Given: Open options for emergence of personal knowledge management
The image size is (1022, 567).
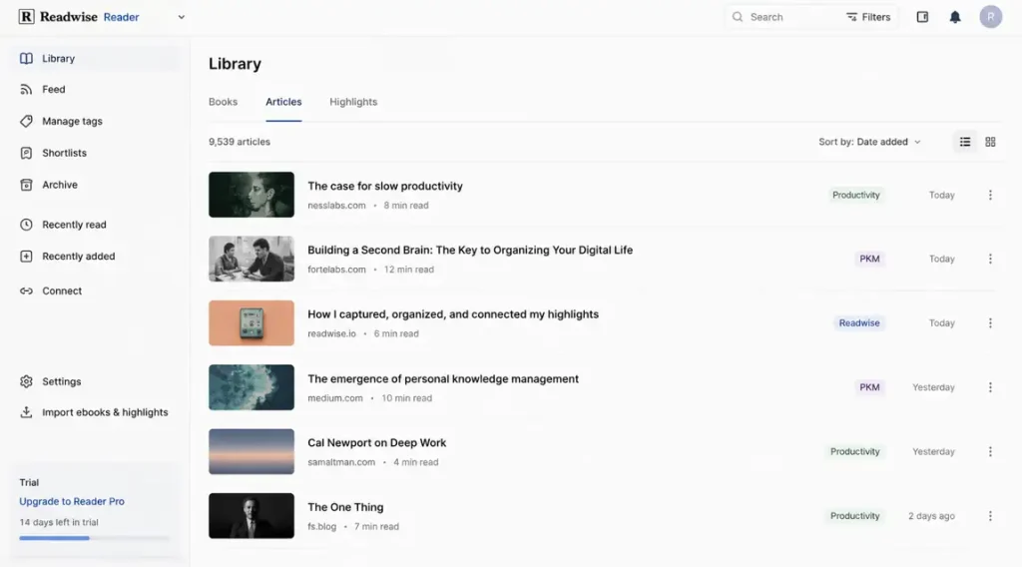Looking at the screenshot, I should [990, 387].
